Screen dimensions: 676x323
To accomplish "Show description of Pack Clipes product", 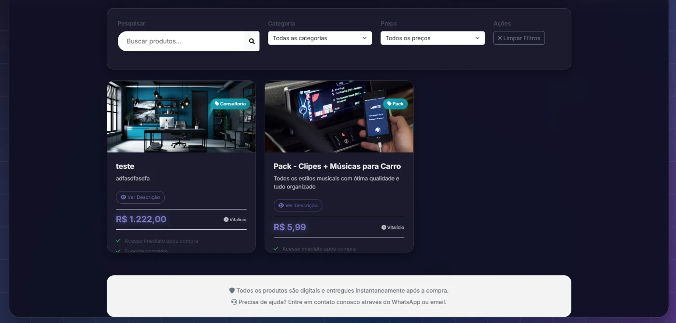I will (298, 206).
